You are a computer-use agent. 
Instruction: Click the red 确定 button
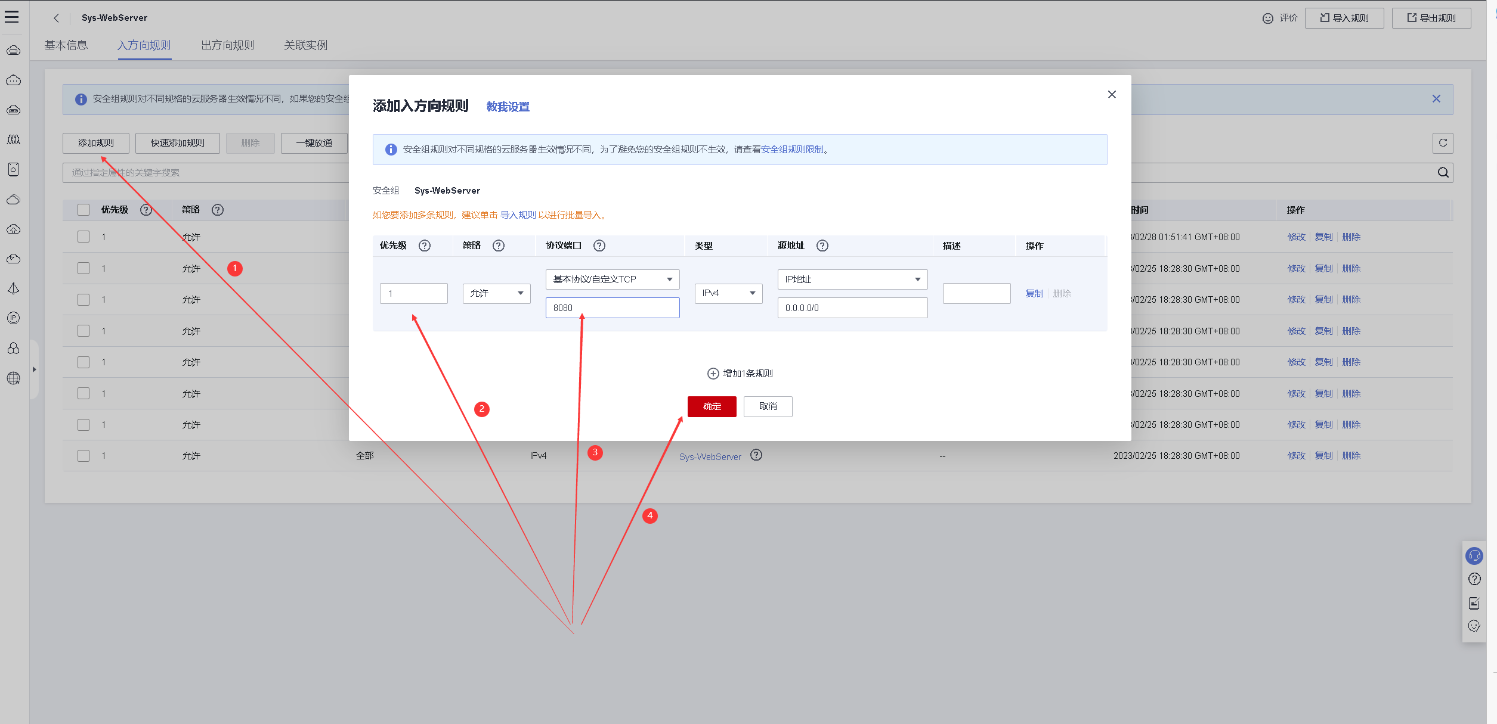pos(712,406)
